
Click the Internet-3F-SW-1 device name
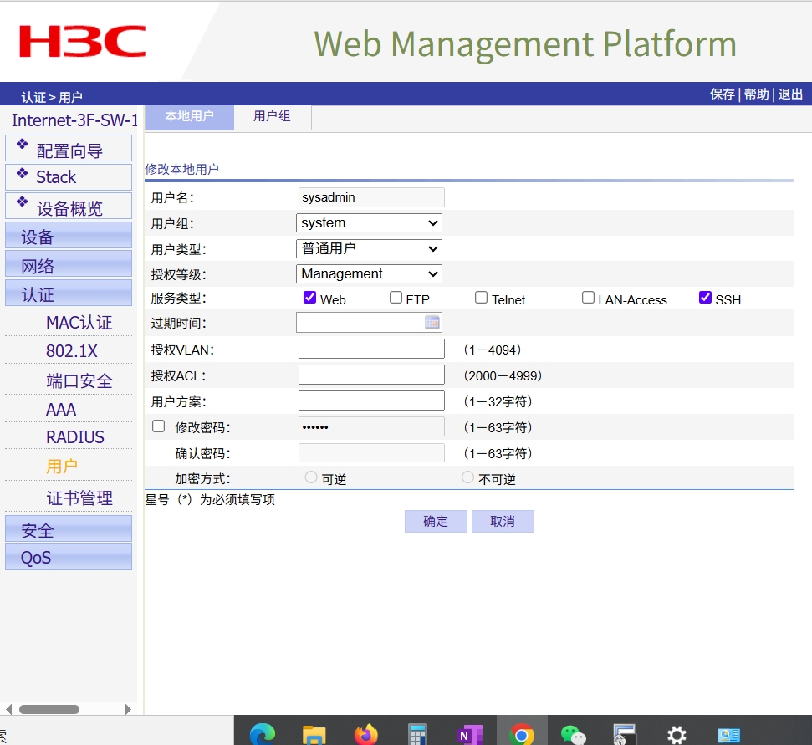click(74, 120)
